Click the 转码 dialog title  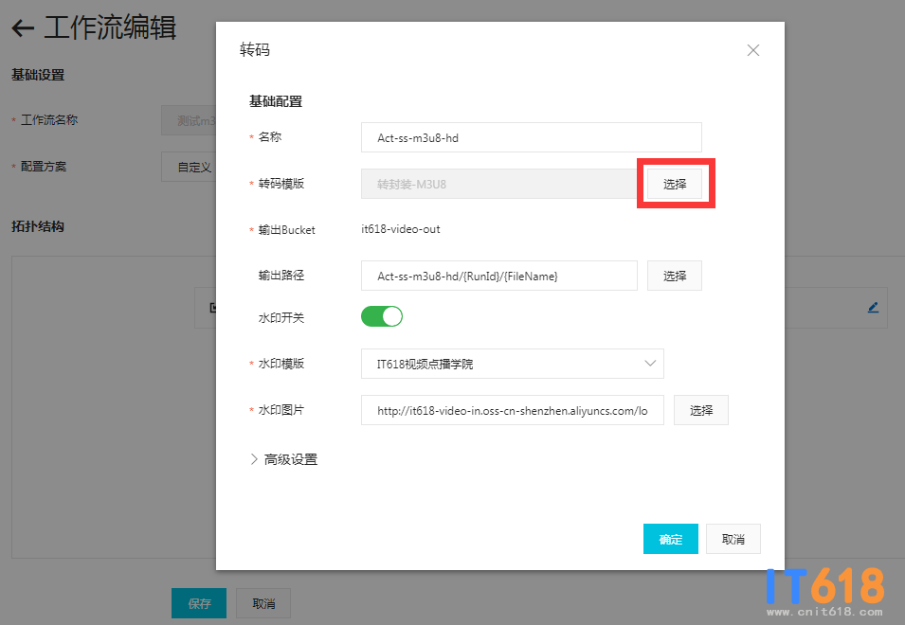click(x=255, y=49)
